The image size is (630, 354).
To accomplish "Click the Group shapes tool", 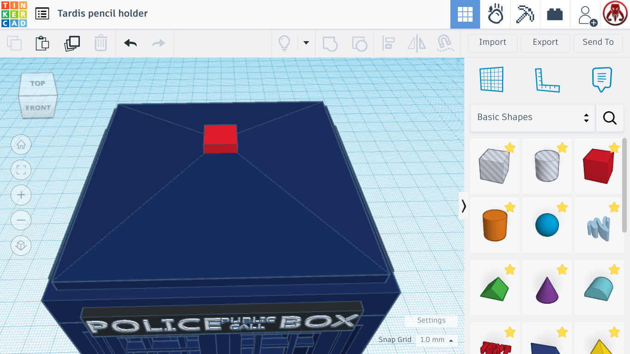I will click(330, 43).
